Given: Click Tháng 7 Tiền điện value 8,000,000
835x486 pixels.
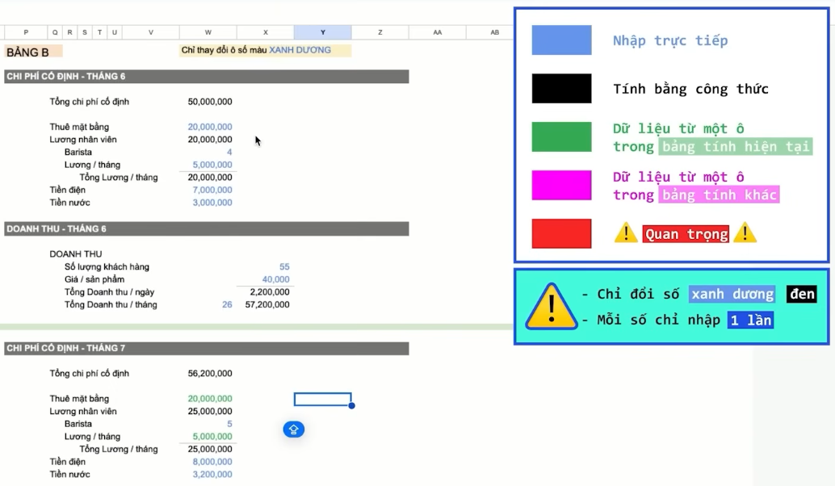Looking at the screenshot, I should [212, 462].
